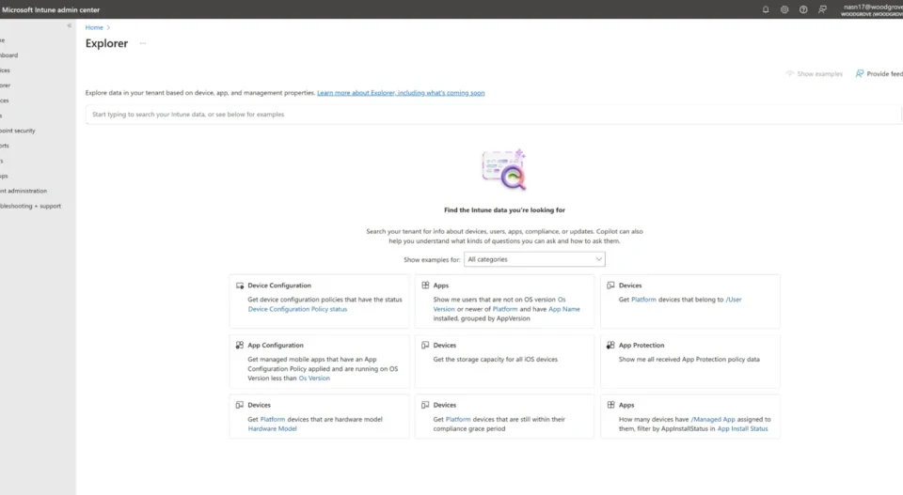
Task: Click the dropdown chevron in All categories
Action: pyautogui.click(x=599, y=259)
